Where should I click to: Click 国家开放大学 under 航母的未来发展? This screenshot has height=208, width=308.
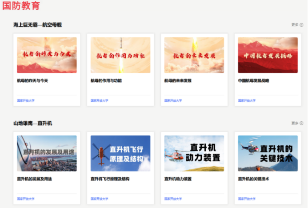pos(173,100)
